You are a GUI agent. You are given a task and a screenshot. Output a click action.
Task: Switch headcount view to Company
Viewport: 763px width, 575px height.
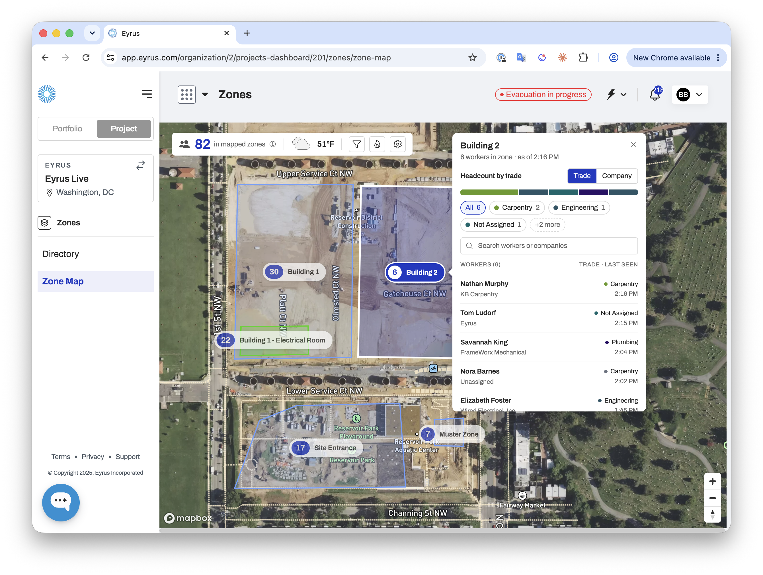pyautogui.click(x=616, y=176)
